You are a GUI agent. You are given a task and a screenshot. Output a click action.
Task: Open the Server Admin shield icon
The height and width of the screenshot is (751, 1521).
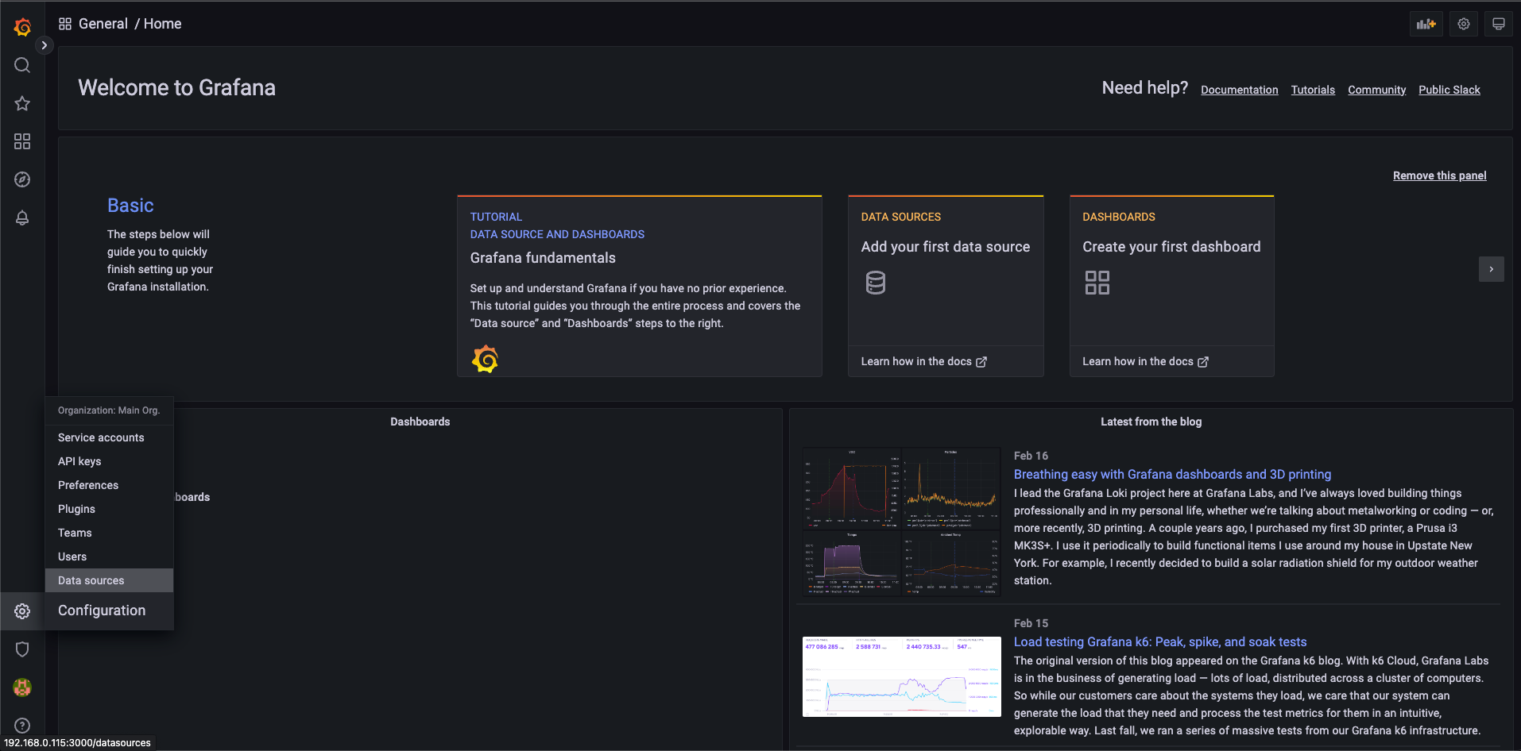tap(22, 649)
